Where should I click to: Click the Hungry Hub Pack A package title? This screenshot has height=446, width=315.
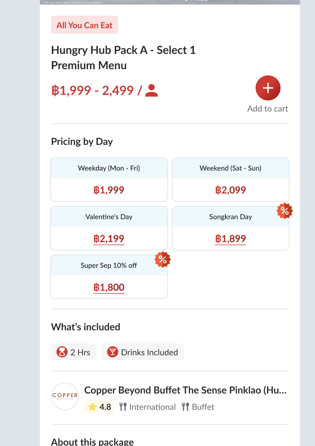(x=123, y=58)
